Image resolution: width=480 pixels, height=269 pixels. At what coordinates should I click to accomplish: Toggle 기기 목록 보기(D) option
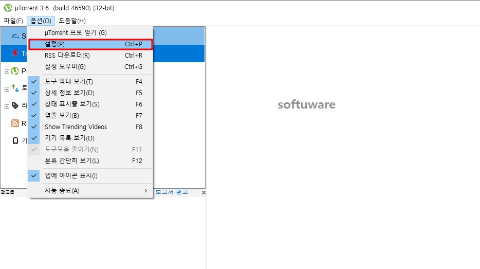click(x=90, y=138)
